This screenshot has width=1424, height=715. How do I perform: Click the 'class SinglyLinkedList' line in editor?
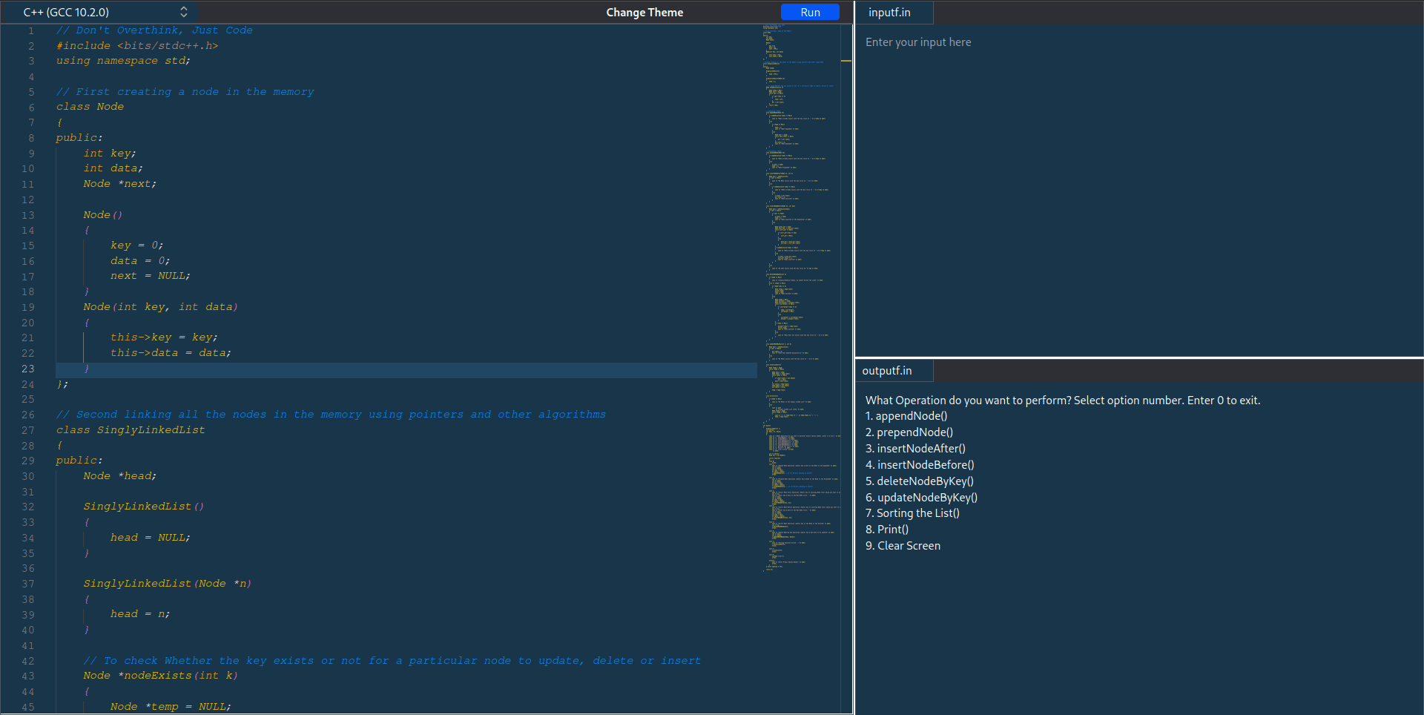pyautogui.click(x=131, y=430)
